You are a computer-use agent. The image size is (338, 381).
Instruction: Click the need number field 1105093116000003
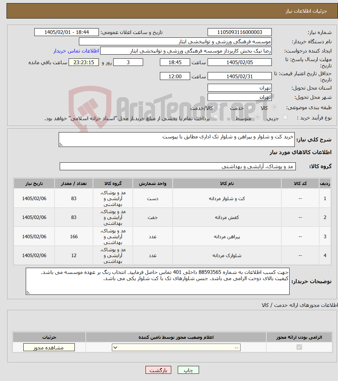pyautogui.click(x=240, y=32)
